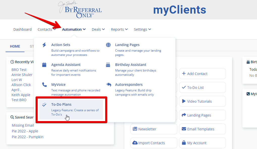Expand the Reports dropdown menu

tap(119, 29)
